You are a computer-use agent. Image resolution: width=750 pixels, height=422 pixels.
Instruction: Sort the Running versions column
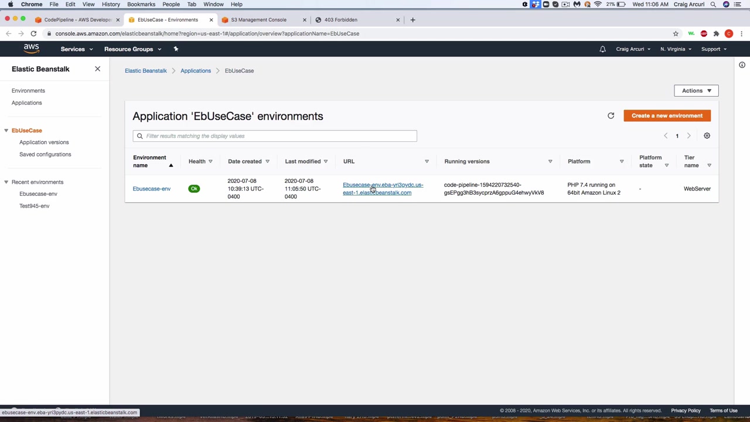(x=550, y=161)
